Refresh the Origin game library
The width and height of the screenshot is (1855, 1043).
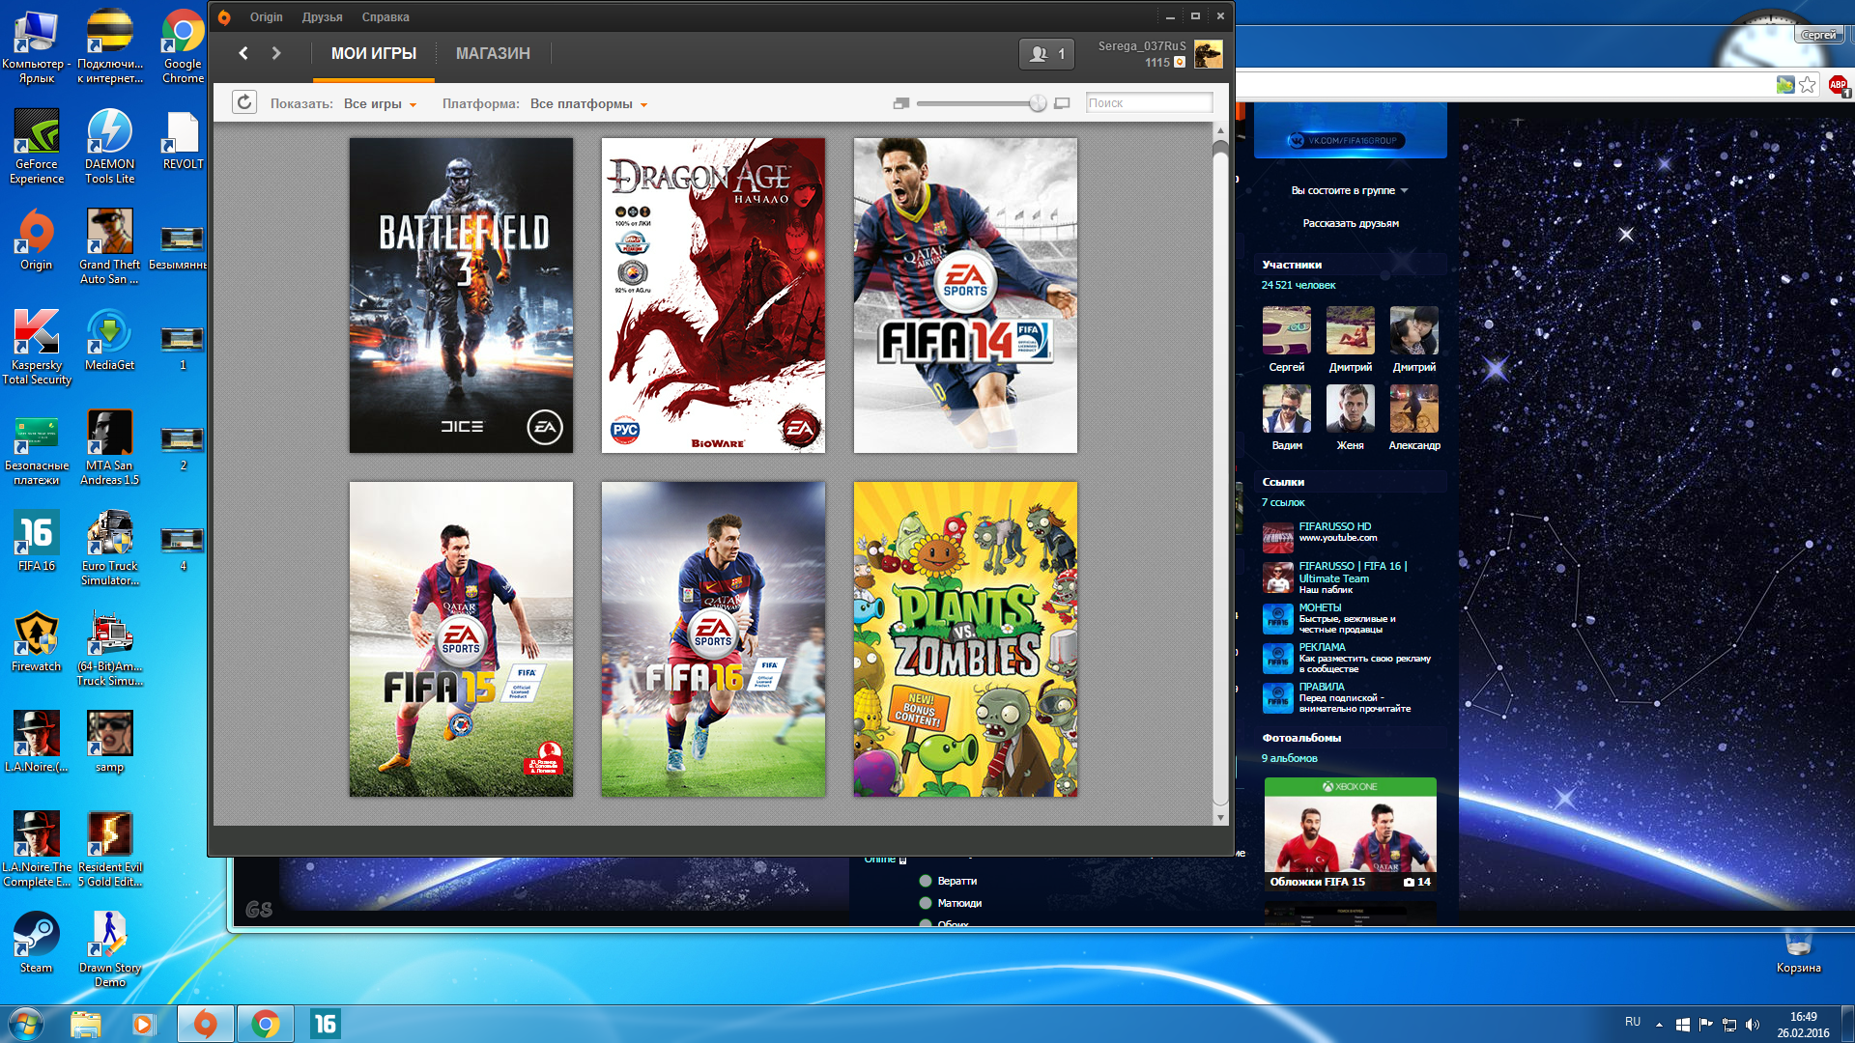pyautogui.click(x=244, y=102)
